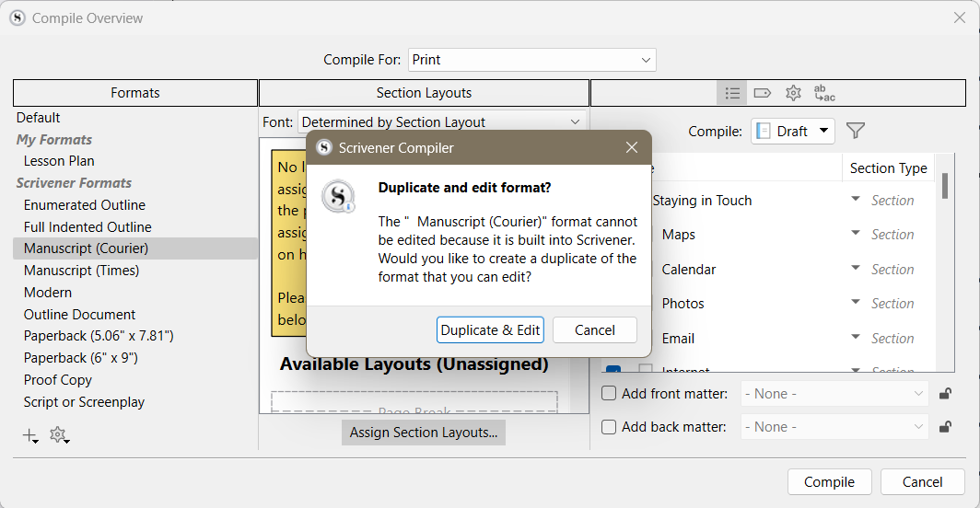Click the Photos document row

tap(682, 303)
